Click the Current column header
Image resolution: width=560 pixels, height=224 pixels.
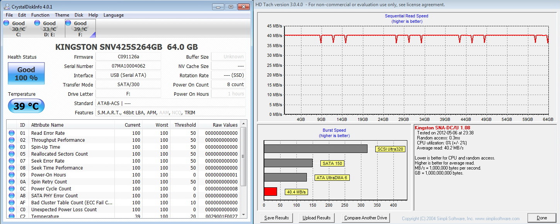(x=129, y=125)
